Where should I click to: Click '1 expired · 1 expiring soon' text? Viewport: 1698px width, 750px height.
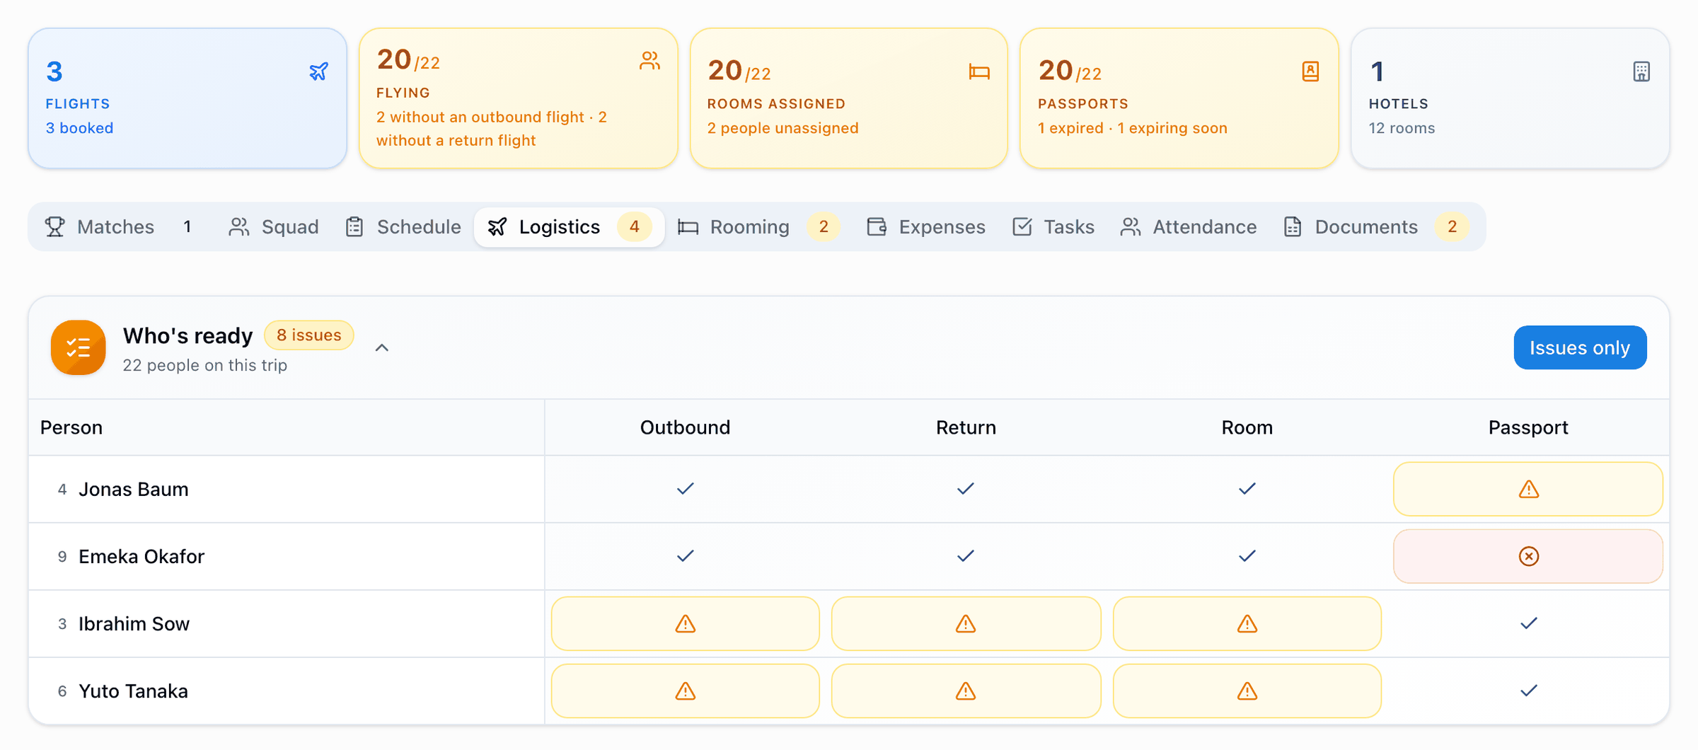[1132, 128]
